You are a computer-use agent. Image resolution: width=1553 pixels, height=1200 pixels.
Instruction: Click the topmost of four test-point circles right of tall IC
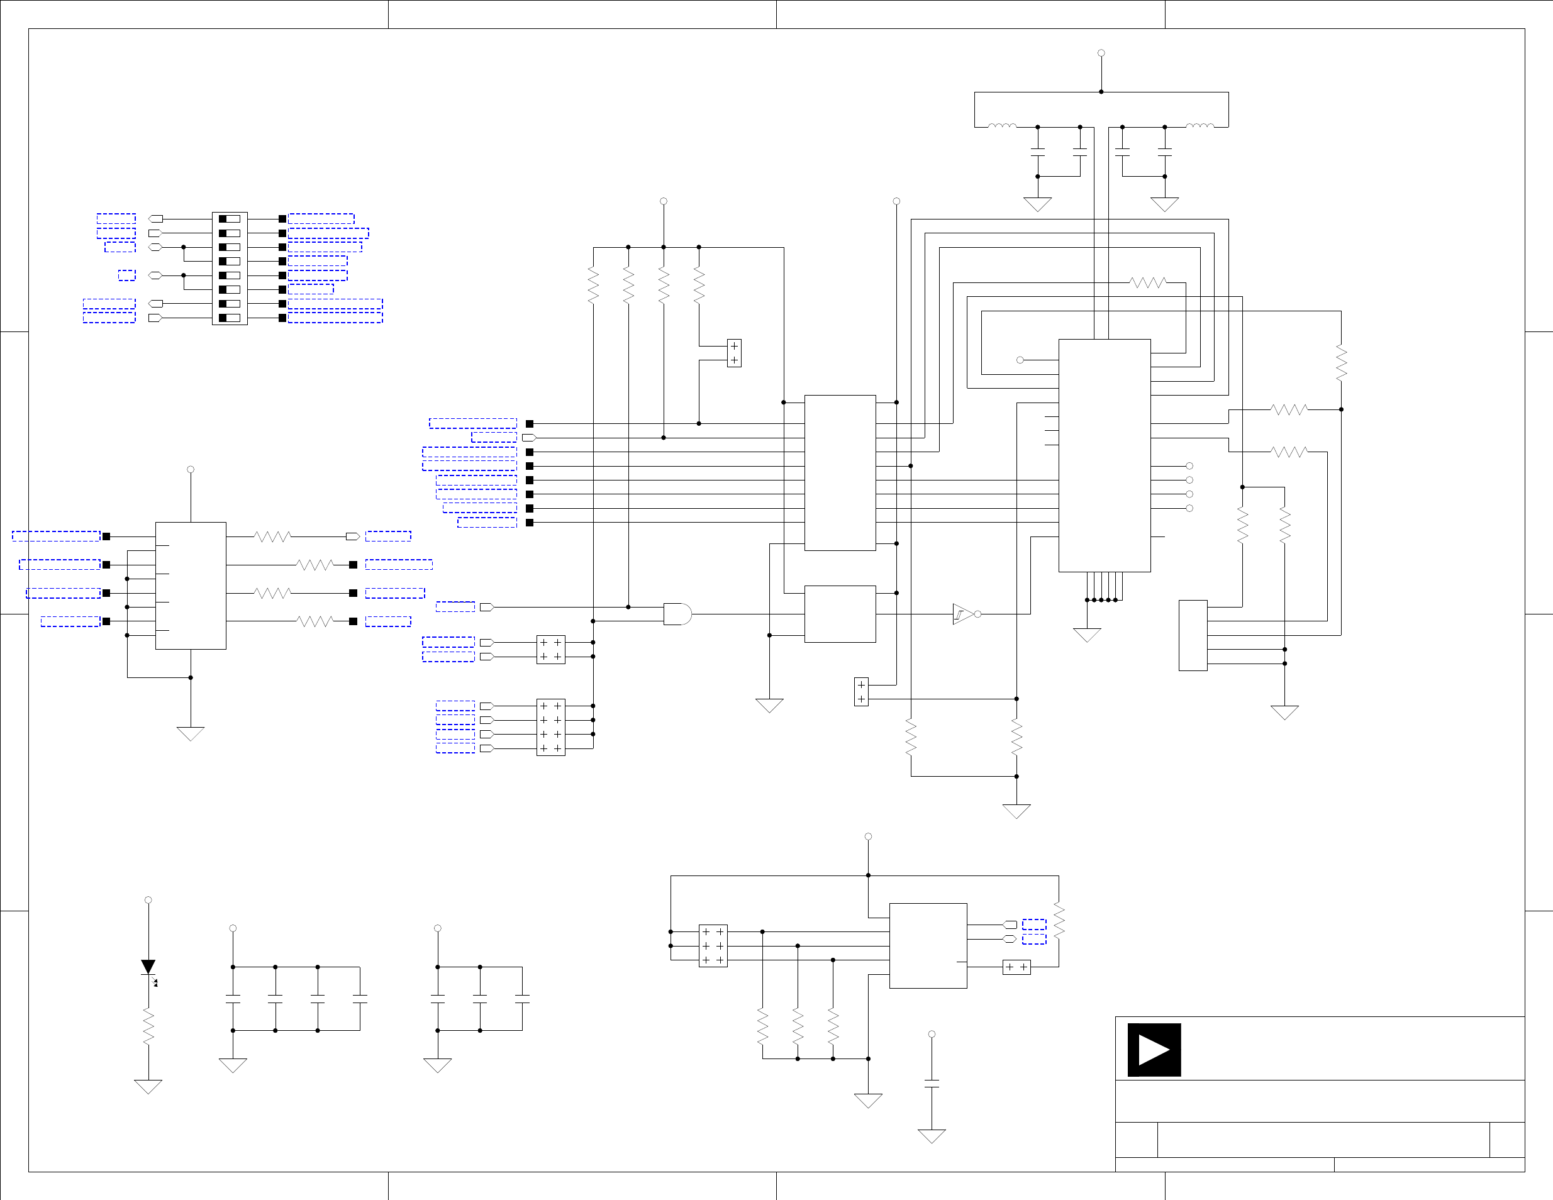click(x=1189, y=466)
